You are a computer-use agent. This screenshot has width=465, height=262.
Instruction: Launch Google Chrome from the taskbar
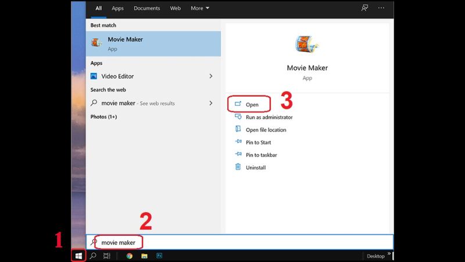click(129, 256)
